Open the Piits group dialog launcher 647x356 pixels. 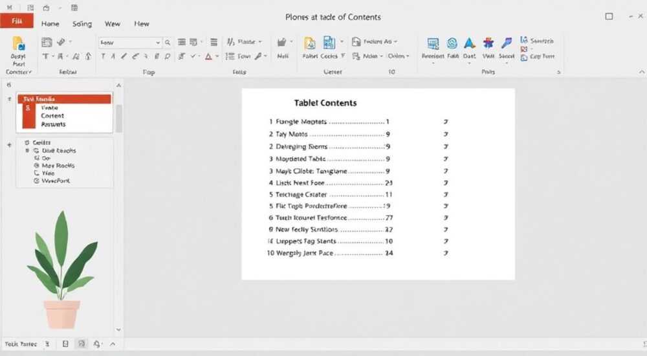(x=559, y=72)
